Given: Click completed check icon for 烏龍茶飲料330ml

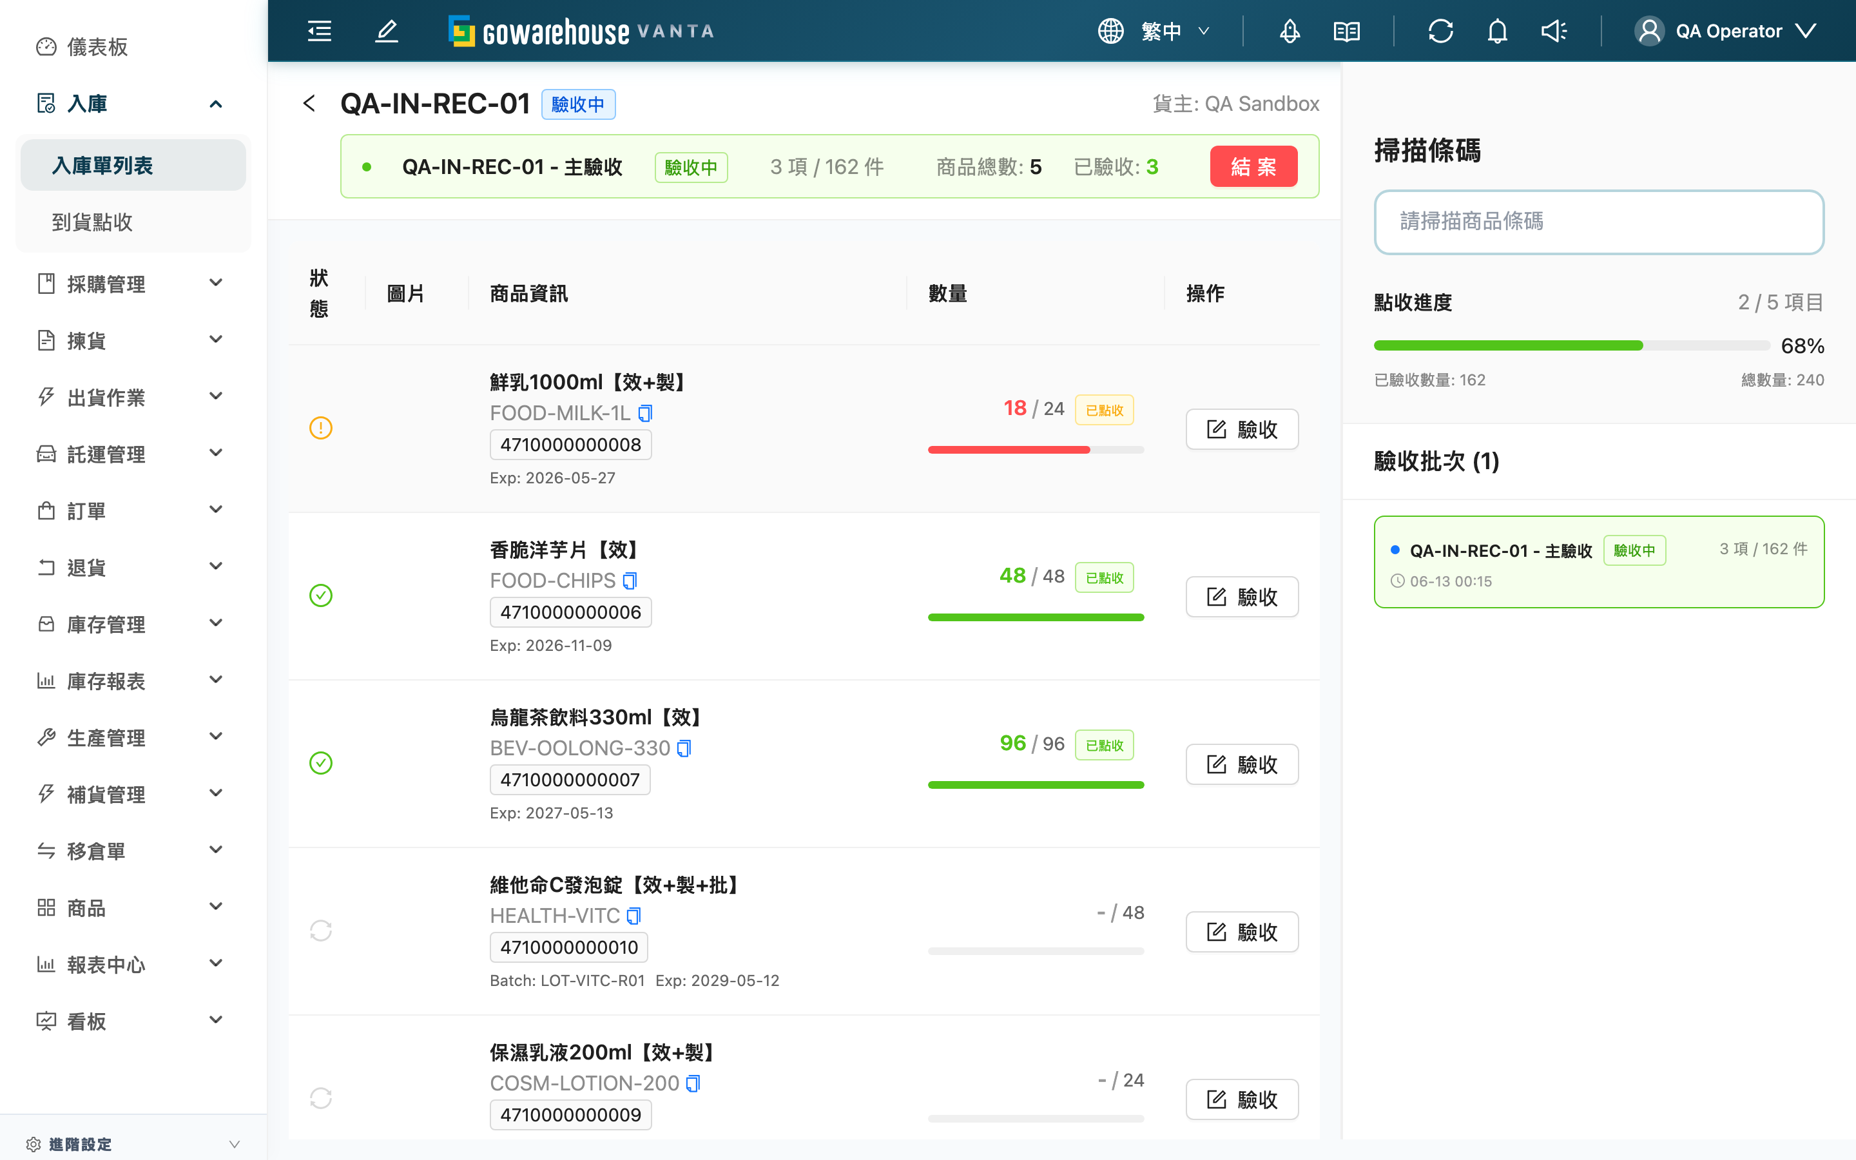Looking at the screenshot, I should tap(320, 762).
